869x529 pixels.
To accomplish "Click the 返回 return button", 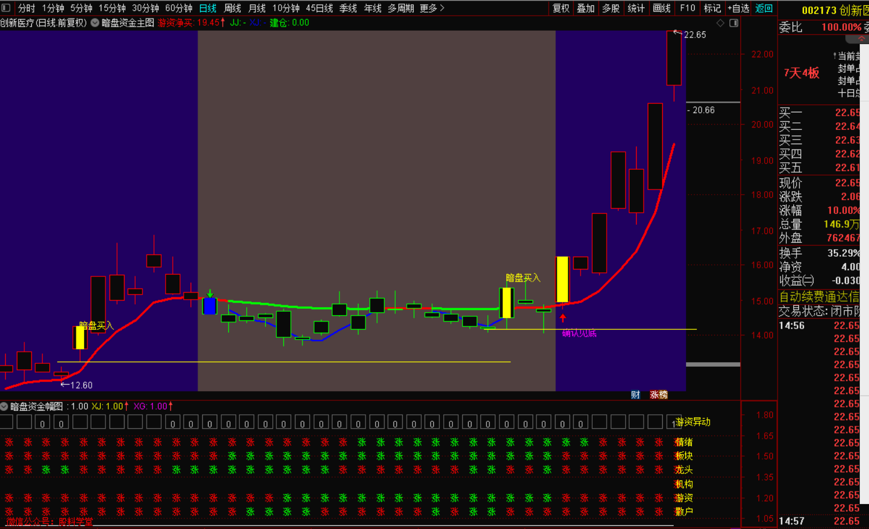I will pos(764,8).
